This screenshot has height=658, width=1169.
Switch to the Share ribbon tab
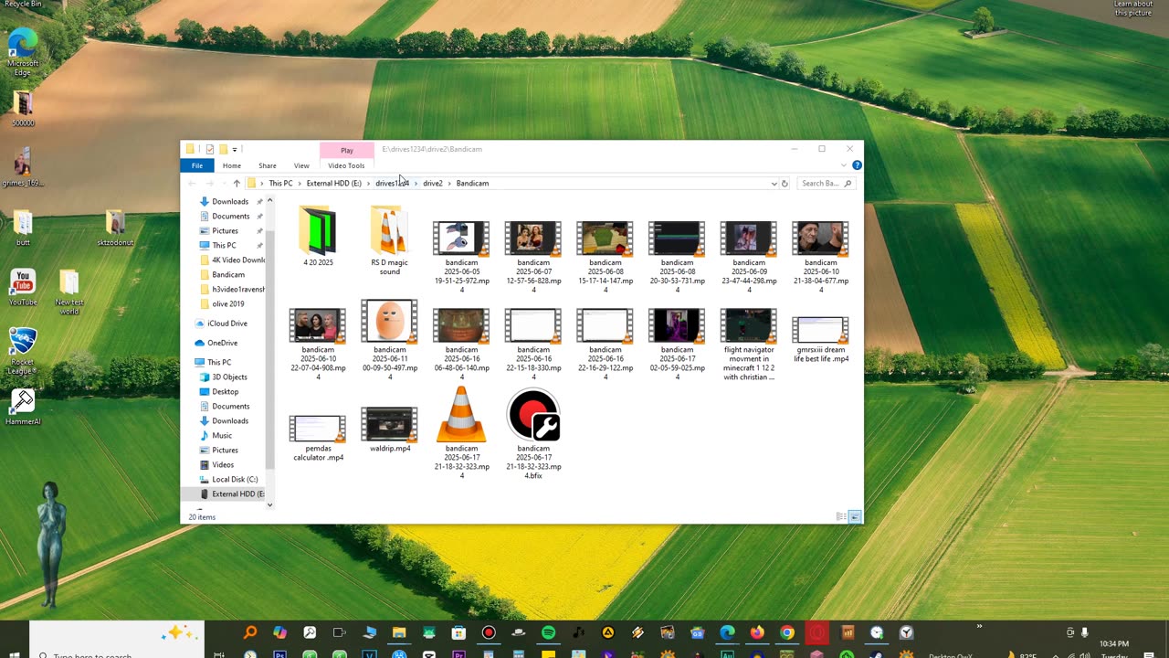pos(268,165)
